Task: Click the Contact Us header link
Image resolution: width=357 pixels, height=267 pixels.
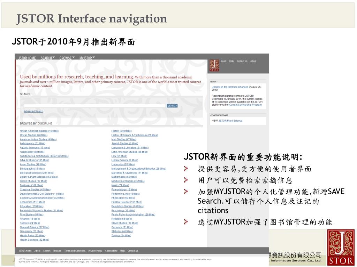Action: 242,61
